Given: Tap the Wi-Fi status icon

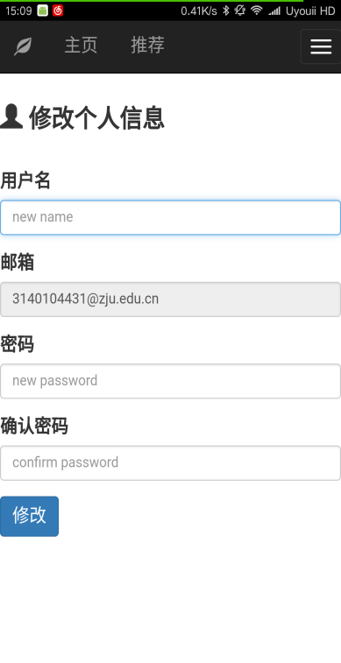Looking at the screenshot, I should tap(256, 11).
